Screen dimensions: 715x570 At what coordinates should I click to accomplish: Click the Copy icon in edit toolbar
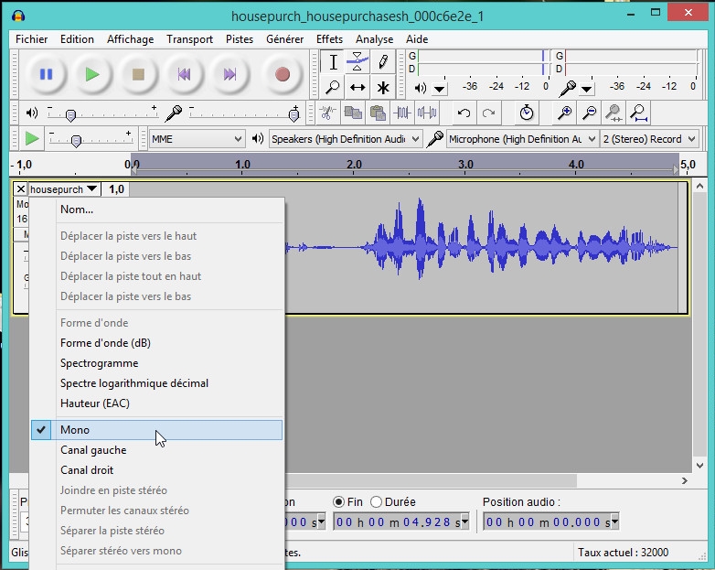[353, 113]
